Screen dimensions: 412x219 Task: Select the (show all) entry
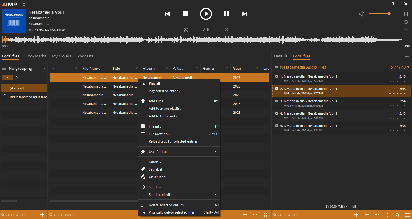coord(24,88)
